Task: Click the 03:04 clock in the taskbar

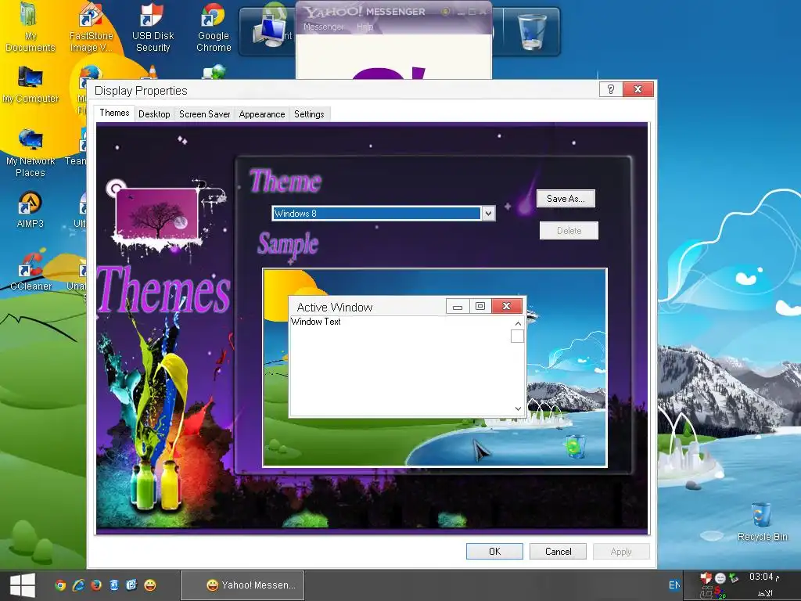Action: point(764,577)
